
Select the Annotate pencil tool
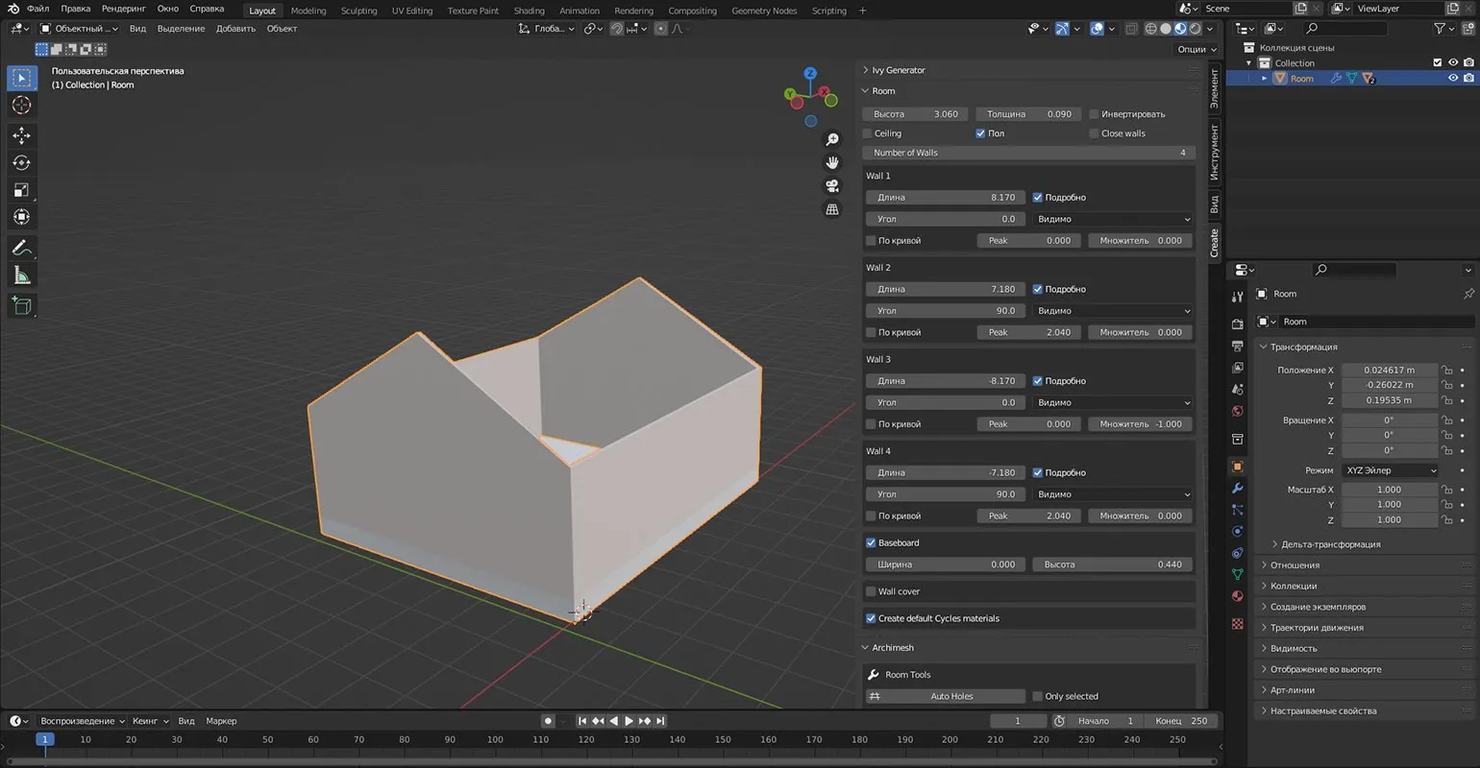(x=21, y=248)
